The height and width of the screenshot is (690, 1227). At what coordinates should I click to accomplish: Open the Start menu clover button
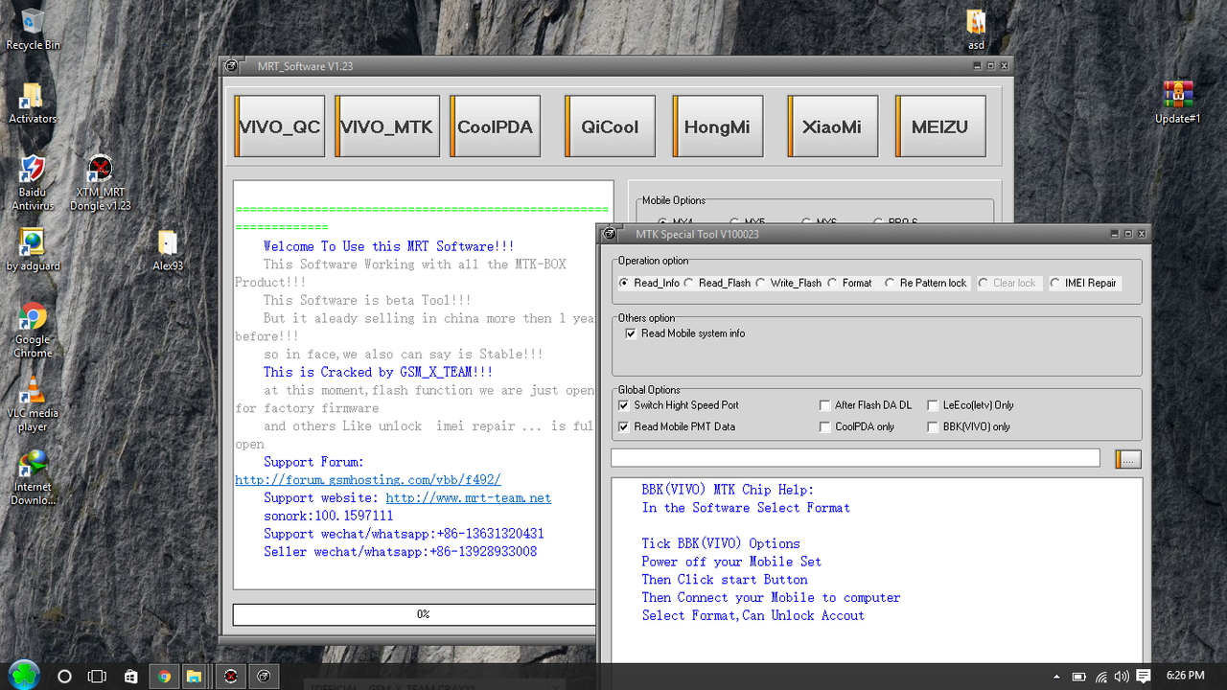[24, 676]
